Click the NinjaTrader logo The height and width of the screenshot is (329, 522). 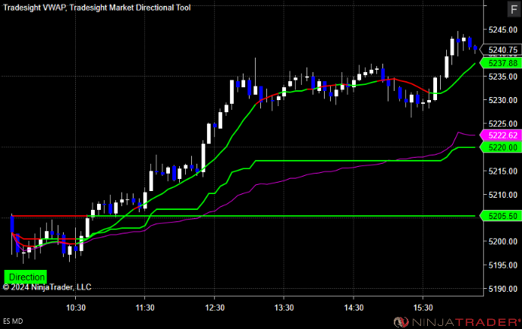pyautogui.click(x=457, y=322)
